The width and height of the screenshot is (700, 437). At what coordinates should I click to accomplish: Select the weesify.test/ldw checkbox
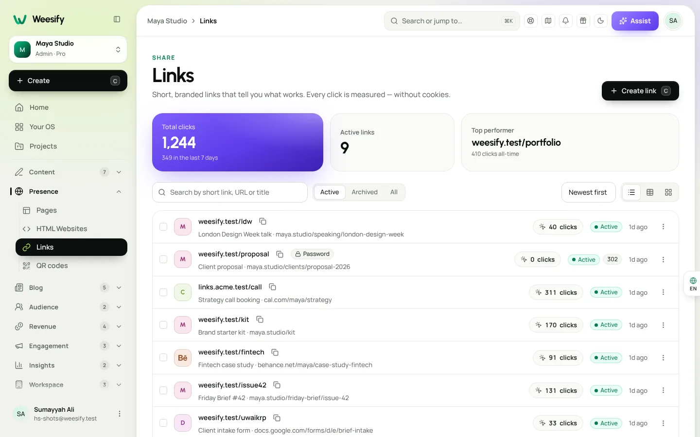click(x=163, y=227)
